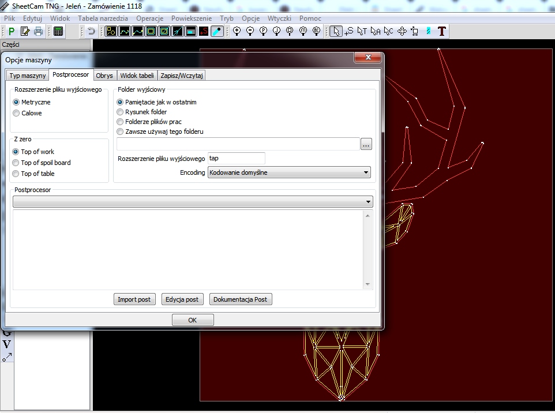Select Pamiętacie jak w ostatnim option
This screenshot has height=413, width=555.
pos(120,102)
